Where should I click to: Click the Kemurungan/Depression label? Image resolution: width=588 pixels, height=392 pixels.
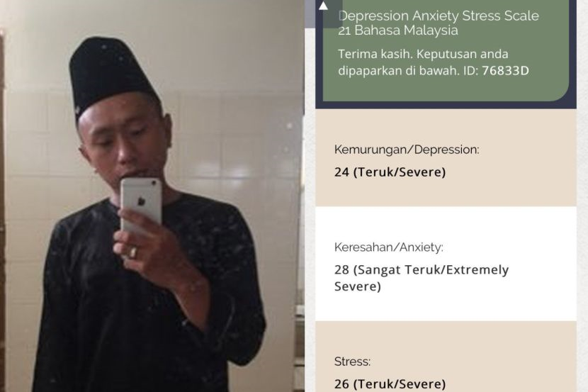pyautogui.click(x=407, y=150)
